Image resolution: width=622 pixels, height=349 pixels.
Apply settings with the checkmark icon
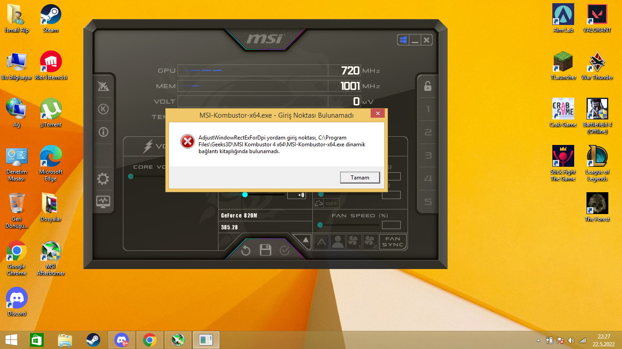pyautogui.click(x=285, y=250)
